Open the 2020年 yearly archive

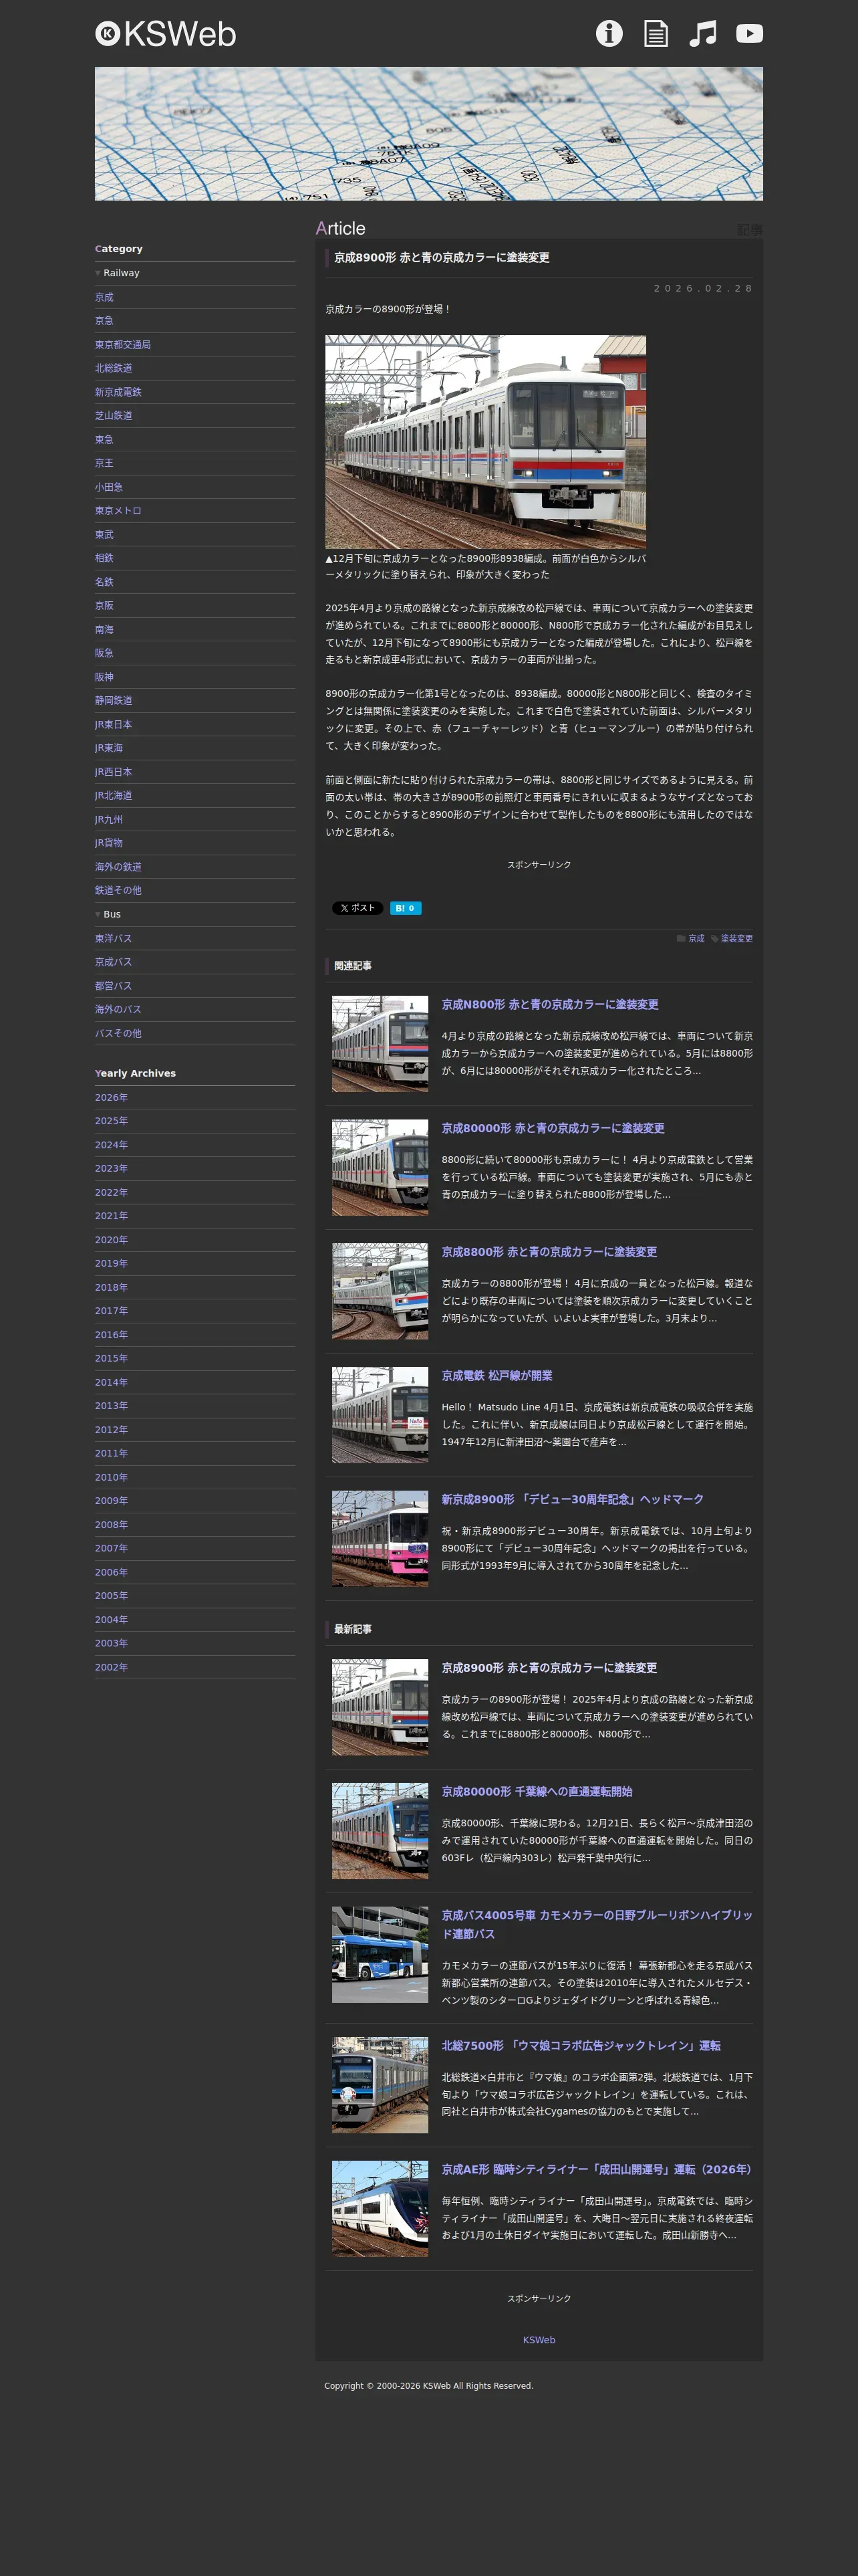click(112, 1240)
